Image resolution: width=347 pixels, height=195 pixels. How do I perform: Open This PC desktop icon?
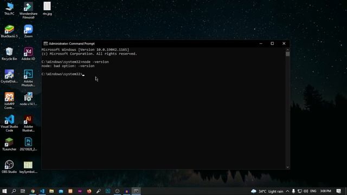[x=9, y=9]
